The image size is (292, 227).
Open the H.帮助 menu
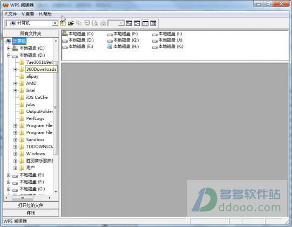(45, 14)
